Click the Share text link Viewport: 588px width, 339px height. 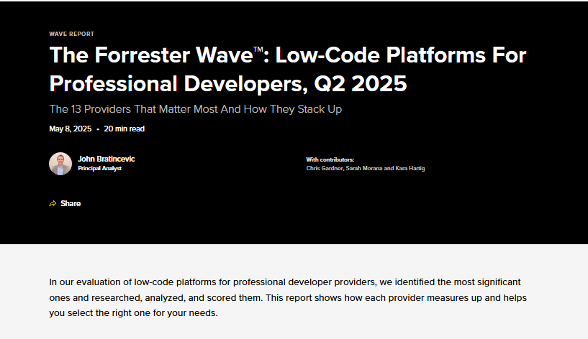(71, 203)
